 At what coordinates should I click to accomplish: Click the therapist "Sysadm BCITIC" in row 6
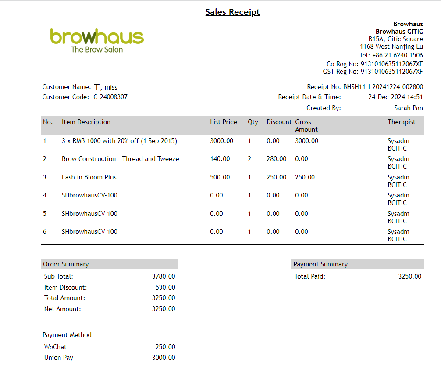(x=398, y=235)
